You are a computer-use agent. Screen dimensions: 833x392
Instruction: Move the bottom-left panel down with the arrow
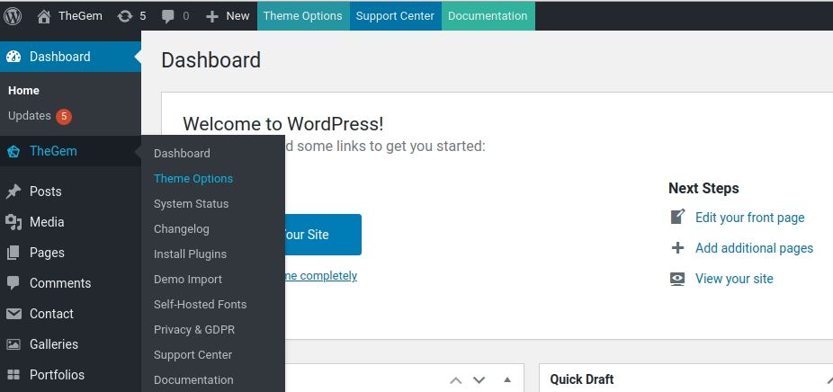point(479,379)
